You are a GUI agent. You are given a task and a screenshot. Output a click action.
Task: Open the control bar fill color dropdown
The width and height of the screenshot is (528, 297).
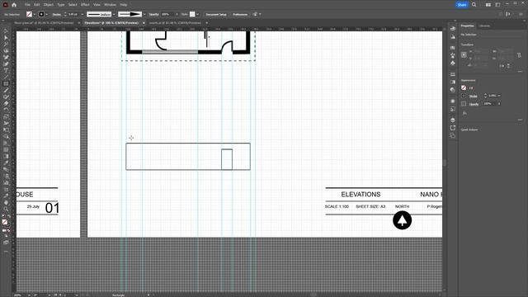tap(35, 15)
